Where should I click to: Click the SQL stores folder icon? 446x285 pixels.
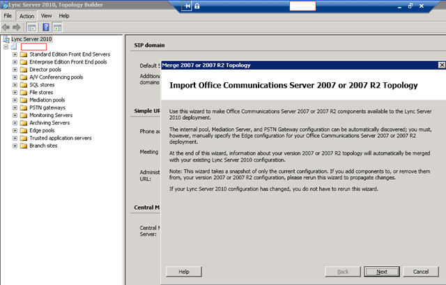tap(24, 85)
